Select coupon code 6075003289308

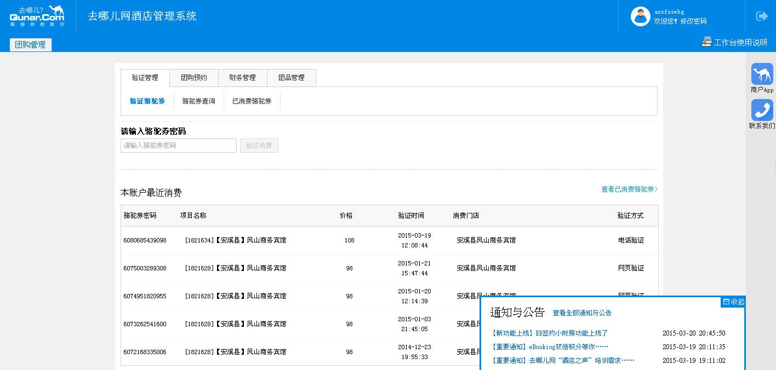click(x=145, y=268)
